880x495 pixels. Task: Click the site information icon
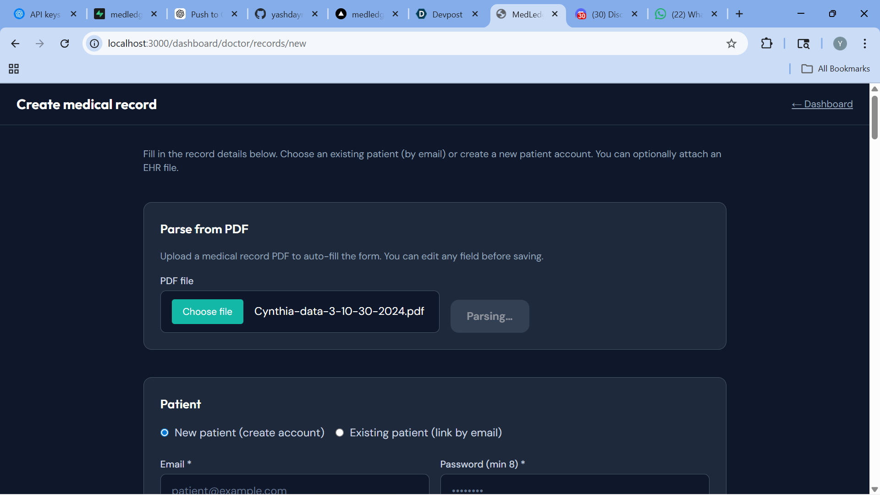[x=94, y=44]
